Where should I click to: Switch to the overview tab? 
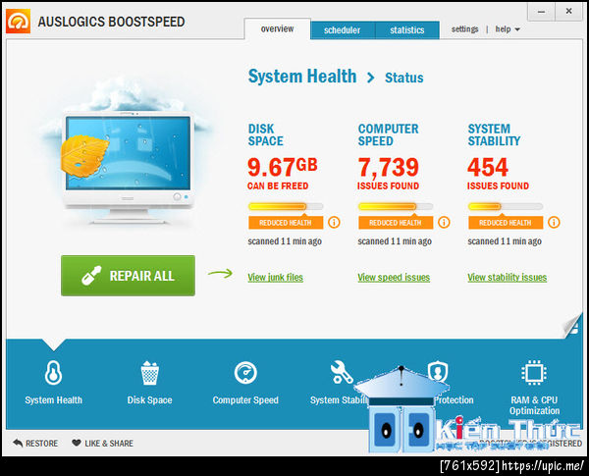pos(277,28)
